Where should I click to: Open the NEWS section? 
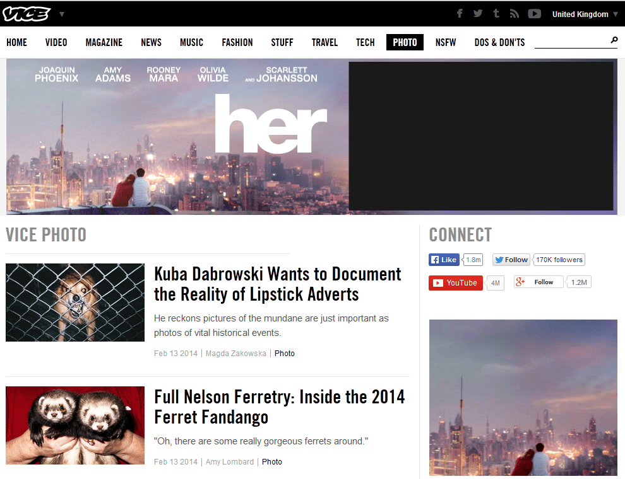[x=151, y=43]
